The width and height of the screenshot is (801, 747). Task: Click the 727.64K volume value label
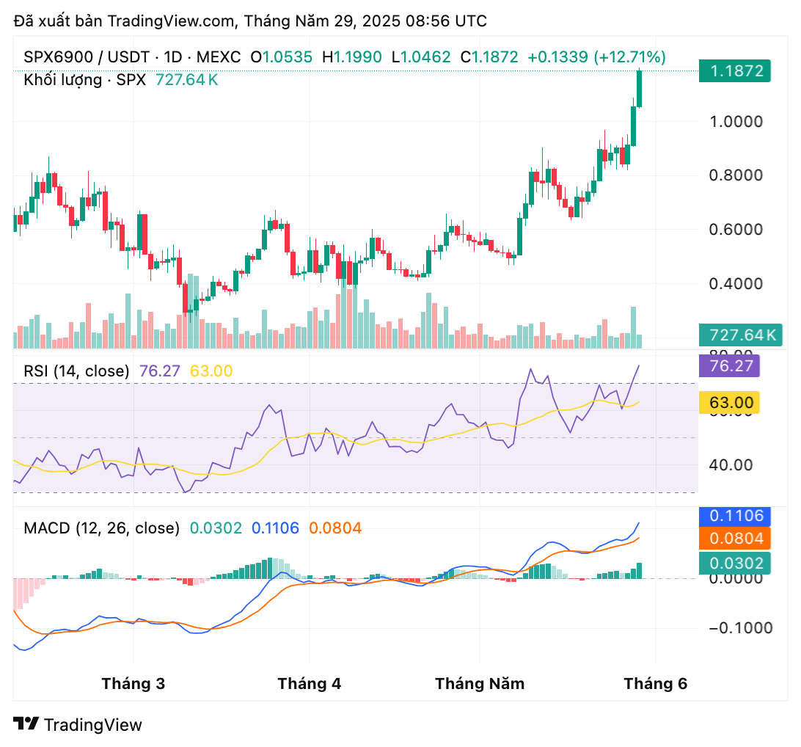tap(742, 335)
